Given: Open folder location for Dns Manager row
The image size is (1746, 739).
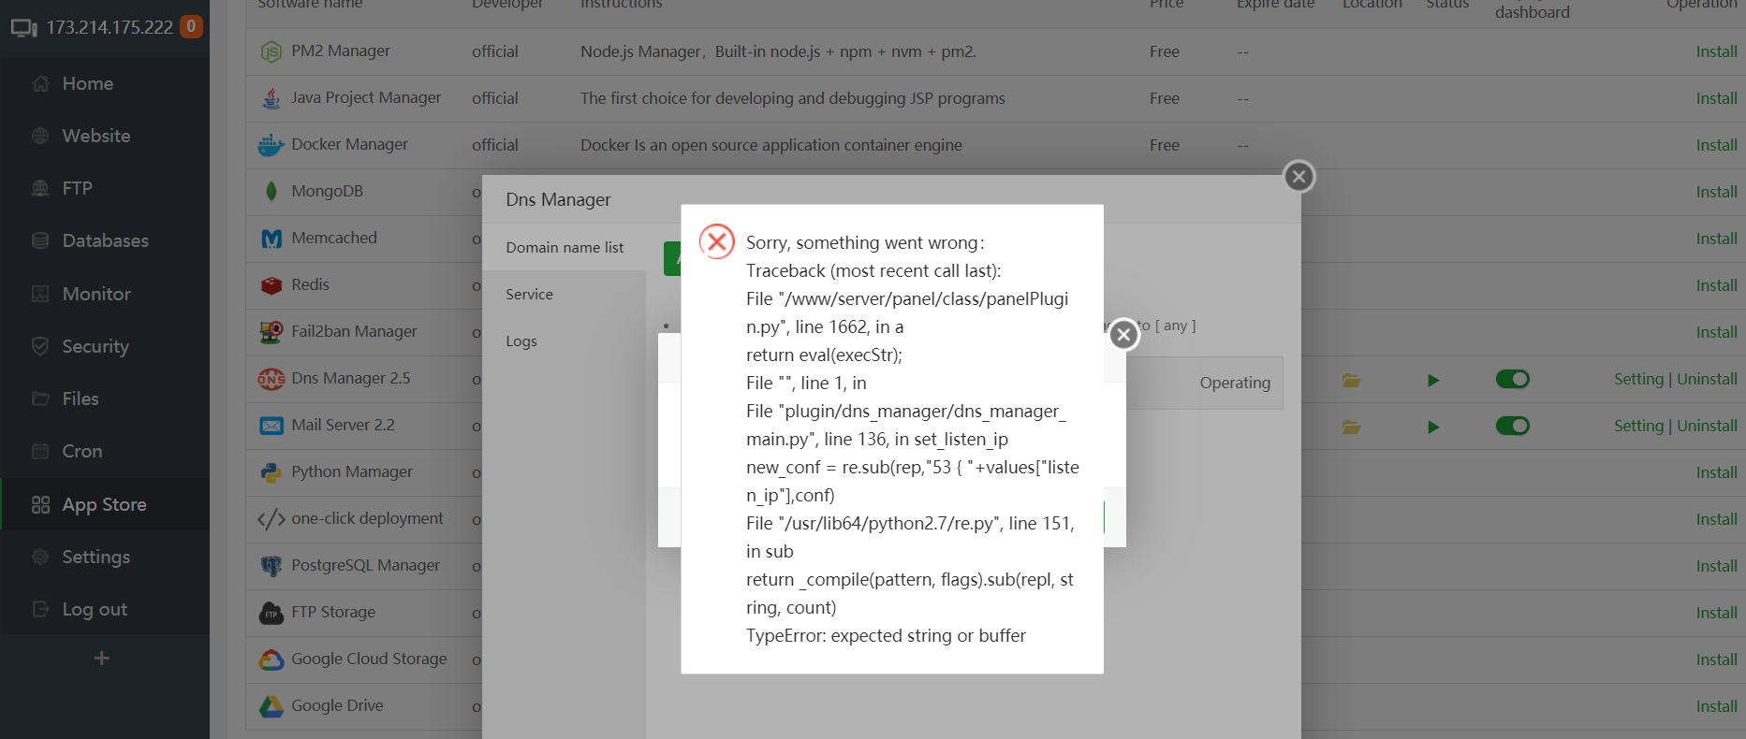Looking at the screenshot, I should pos(1351,380).
